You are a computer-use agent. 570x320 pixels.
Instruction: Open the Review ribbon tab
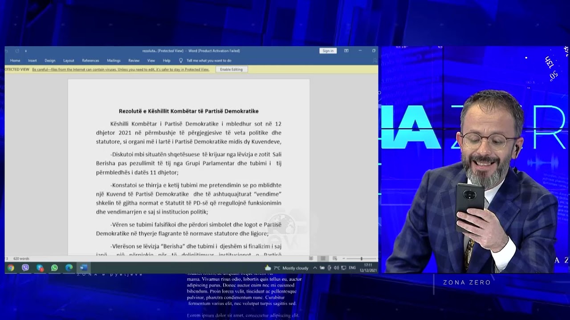pyautogui.click(x=134, y=60)
